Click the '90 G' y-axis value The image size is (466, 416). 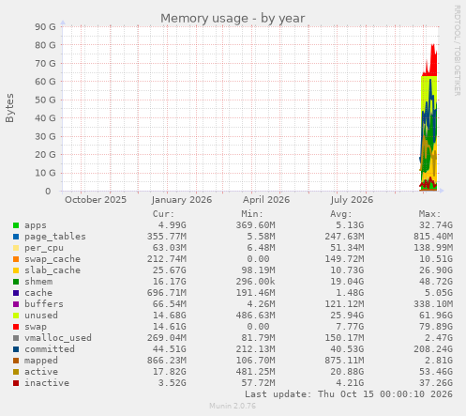(x=45, y=27)
